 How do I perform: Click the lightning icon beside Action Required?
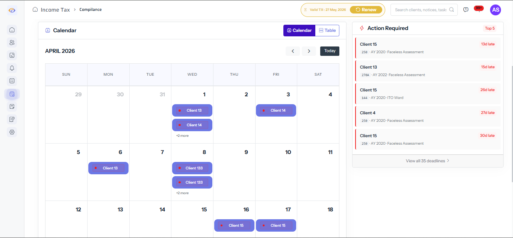pos(362,28)
